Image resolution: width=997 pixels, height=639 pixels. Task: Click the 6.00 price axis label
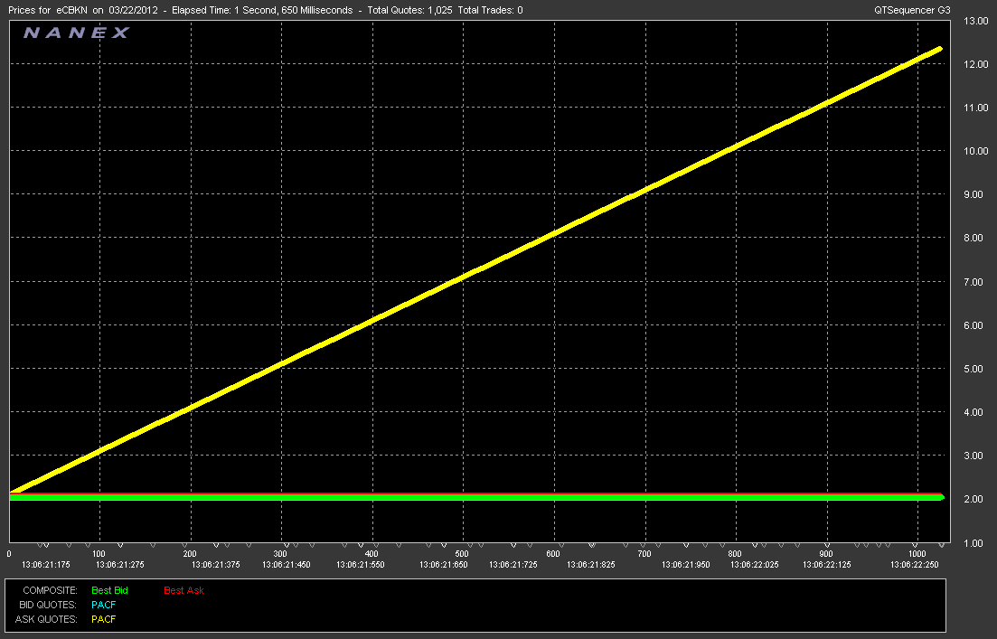(x=973, y=324)
